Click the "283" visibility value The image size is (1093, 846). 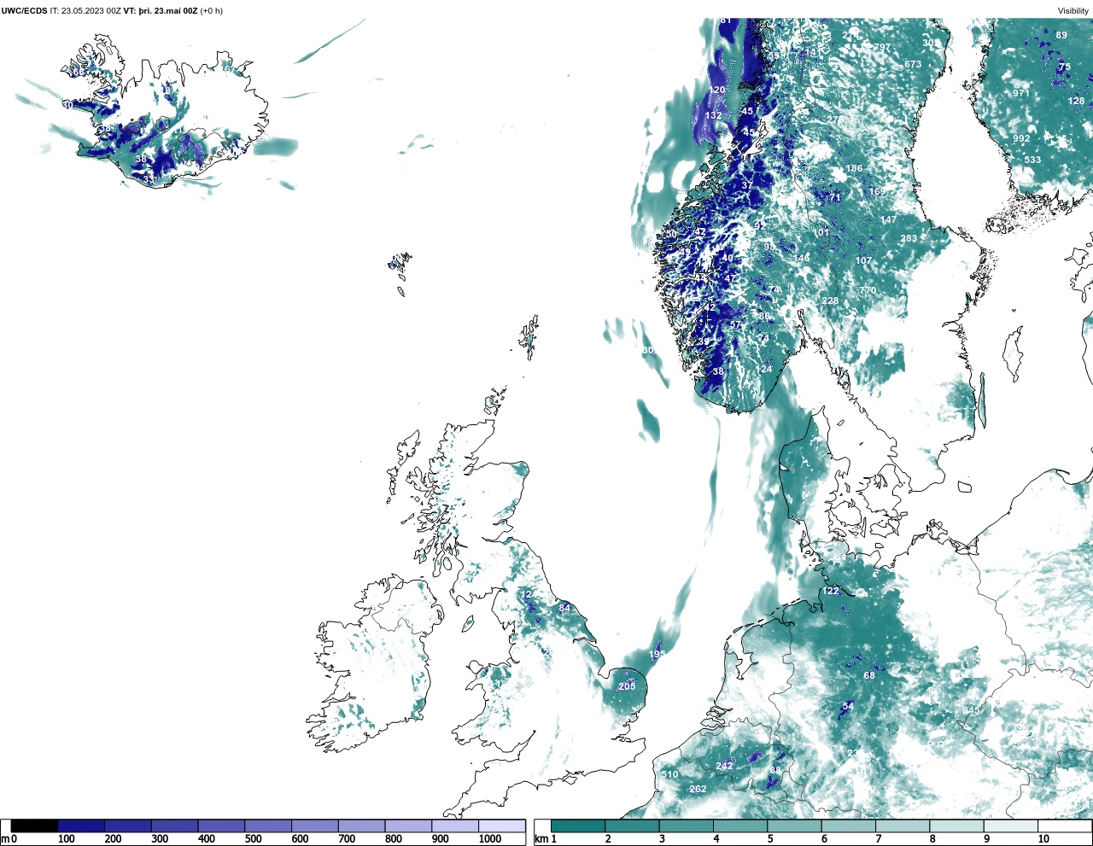click(909, 239)
